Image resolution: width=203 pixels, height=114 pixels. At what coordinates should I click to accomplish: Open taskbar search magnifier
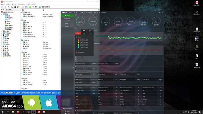[x=8, y=112]
